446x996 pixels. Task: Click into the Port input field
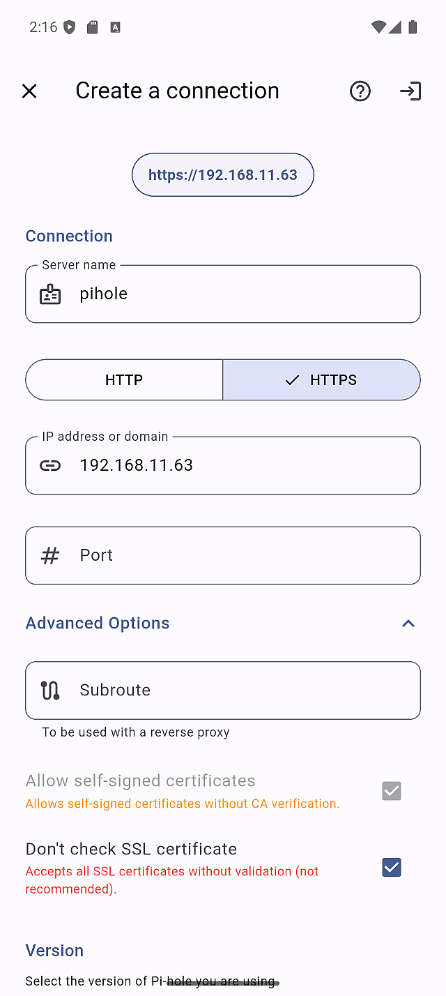pos(237,555)
